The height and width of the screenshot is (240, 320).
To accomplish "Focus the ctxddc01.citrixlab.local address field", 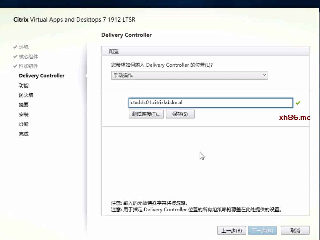I will (210, 103).
